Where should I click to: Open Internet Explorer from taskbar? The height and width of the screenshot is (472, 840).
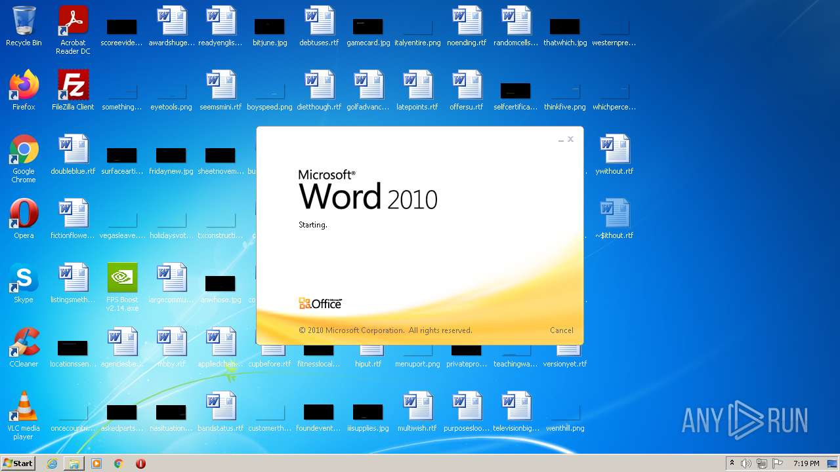click(x=52, y=463)
